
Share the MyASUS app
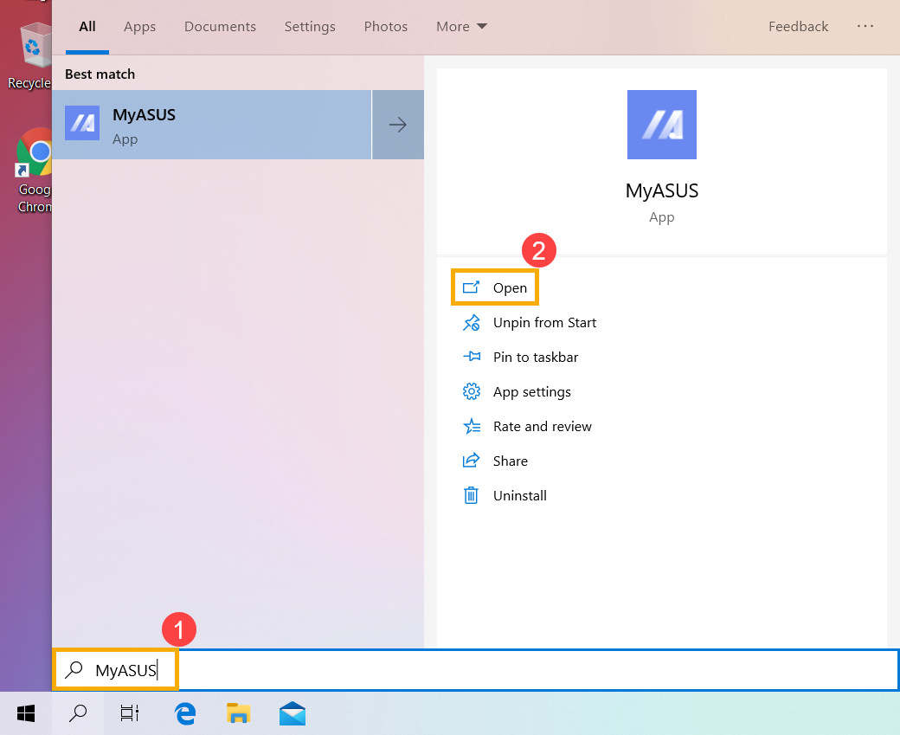click(495, 461)
